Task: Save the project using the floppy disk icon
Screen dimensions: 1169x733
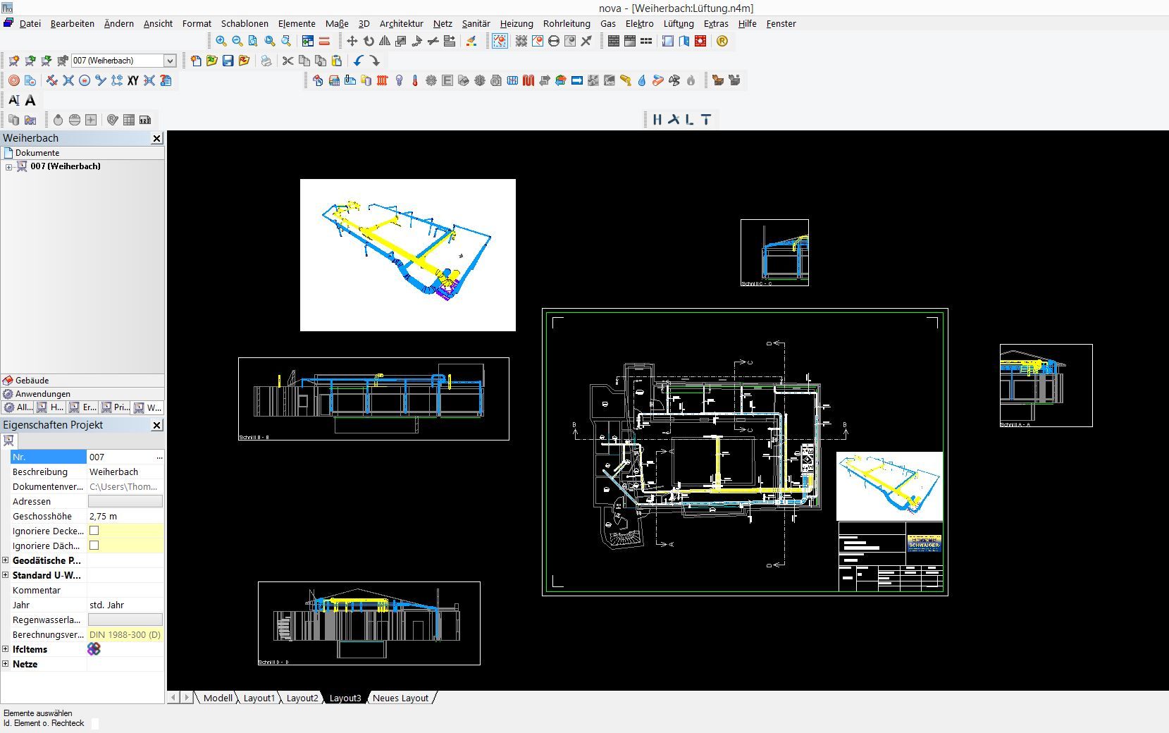Action: (228, 61)
